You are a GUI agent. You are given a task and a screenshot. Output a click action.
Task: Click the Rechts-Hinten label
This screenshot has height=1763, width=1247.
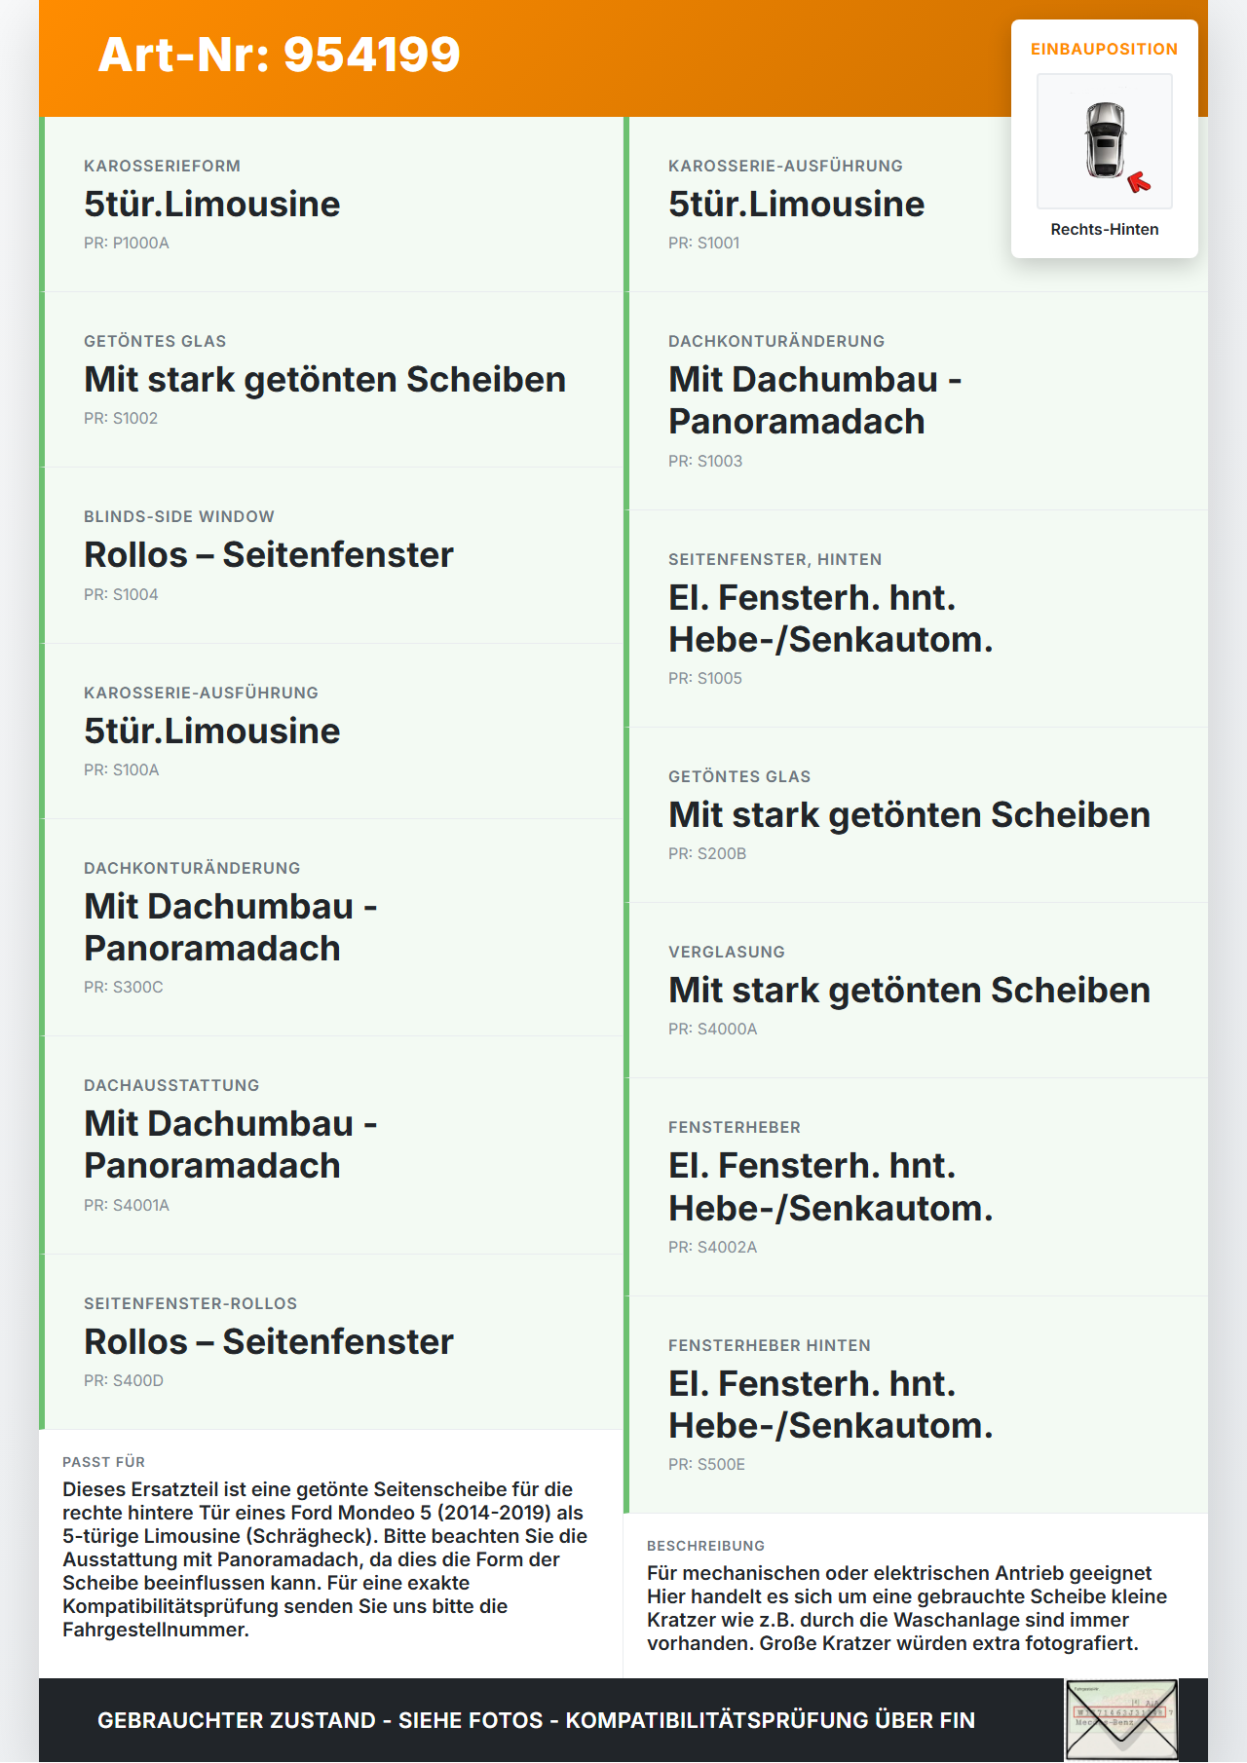[1105, 229]
